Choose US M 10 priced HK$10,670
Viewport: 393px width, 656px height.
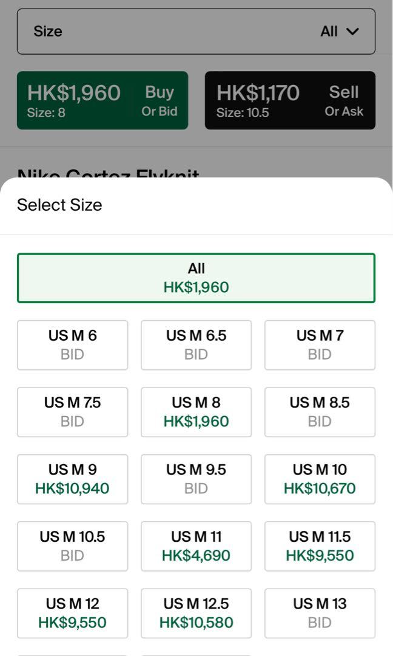pos(320,479)
